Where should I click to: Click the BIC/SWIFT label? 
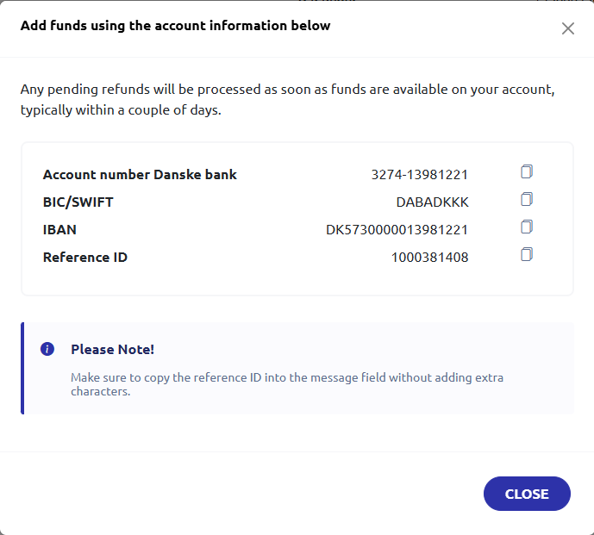78,202
